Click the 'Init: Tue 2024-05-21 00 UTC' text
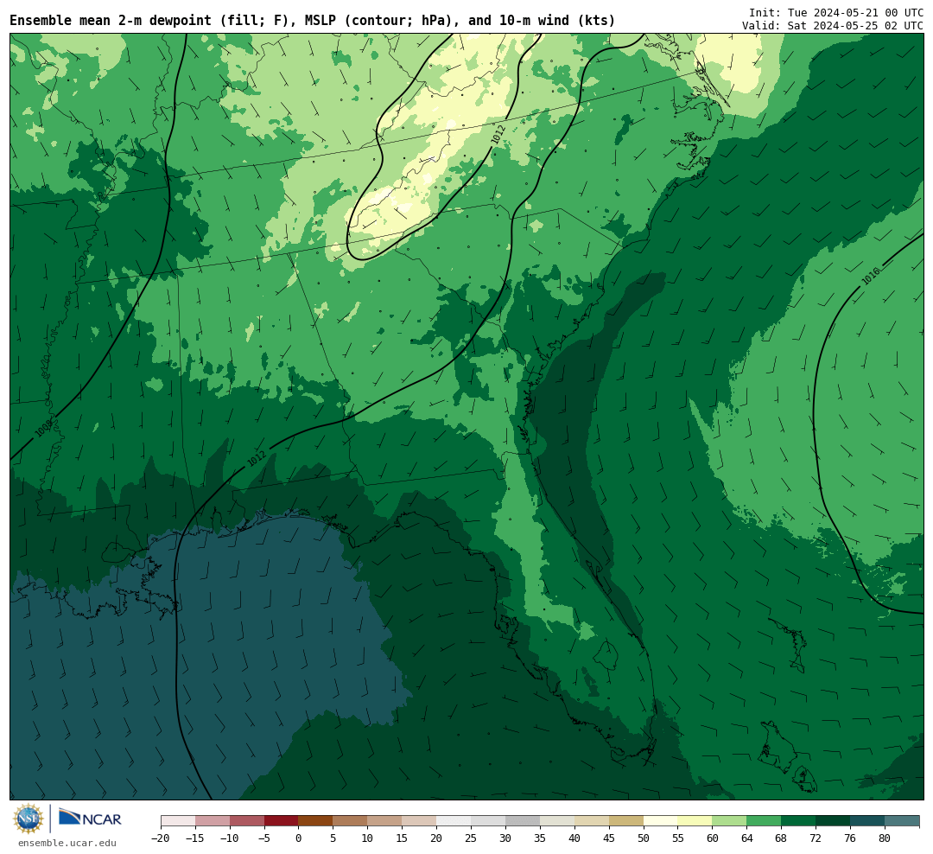The width and height of the screenshot is (933, 854). tap(836, 12)
